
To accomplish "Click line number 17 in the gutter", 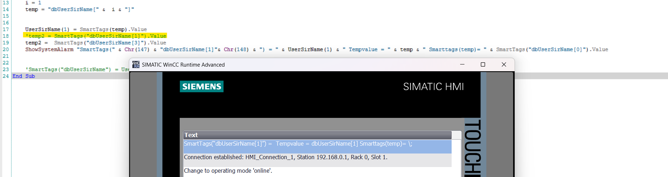I will click(6, 29).
